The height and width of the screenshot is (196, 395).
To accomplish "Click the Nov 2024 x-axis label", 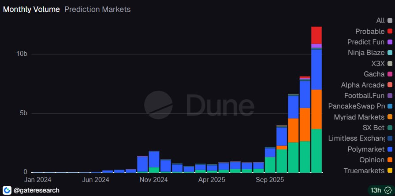I will 154,180.
